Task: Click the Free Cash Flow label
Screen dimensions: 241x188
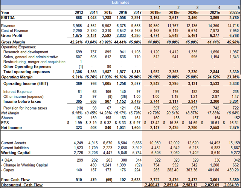Action: tap(15, 180)
